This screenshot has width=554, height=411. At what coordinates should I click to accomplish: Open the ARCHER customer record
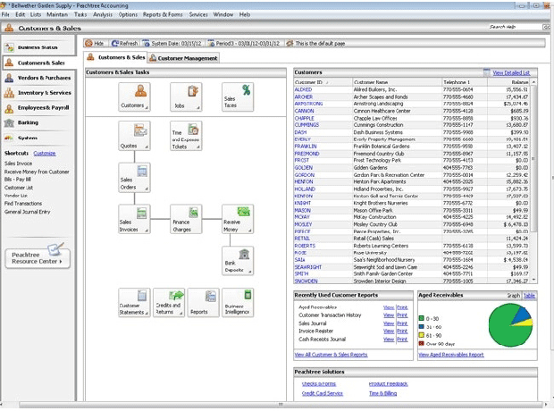click(x=304, y=96)
